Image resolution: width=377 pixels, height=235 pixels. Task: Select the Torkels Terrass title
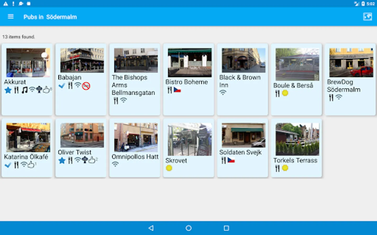coord(295,160)
